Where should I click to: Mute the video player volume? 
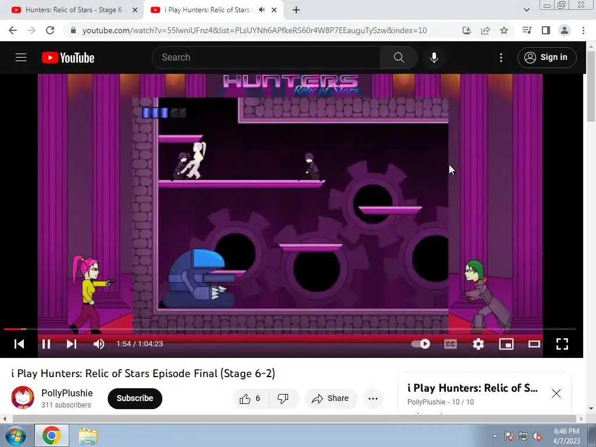click(x=99, y=344)
